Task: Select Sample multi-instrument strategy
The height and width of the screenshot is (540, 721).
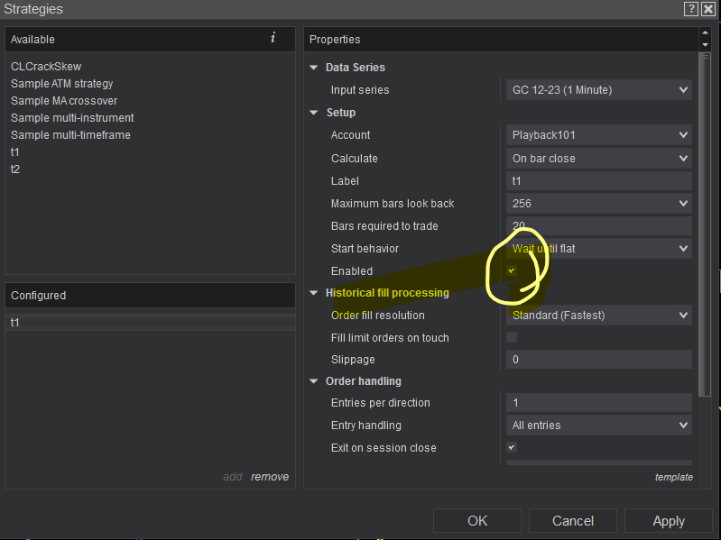Action: pyautogui.click(x=72, y=118)
